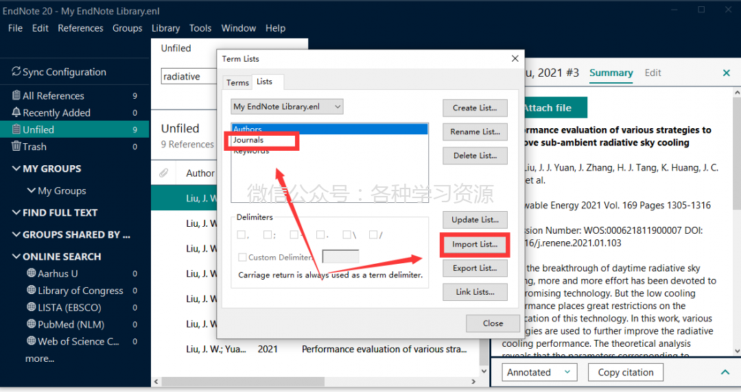Click the Link Lists button
741x392 pixels.
[x=475, y=292]
